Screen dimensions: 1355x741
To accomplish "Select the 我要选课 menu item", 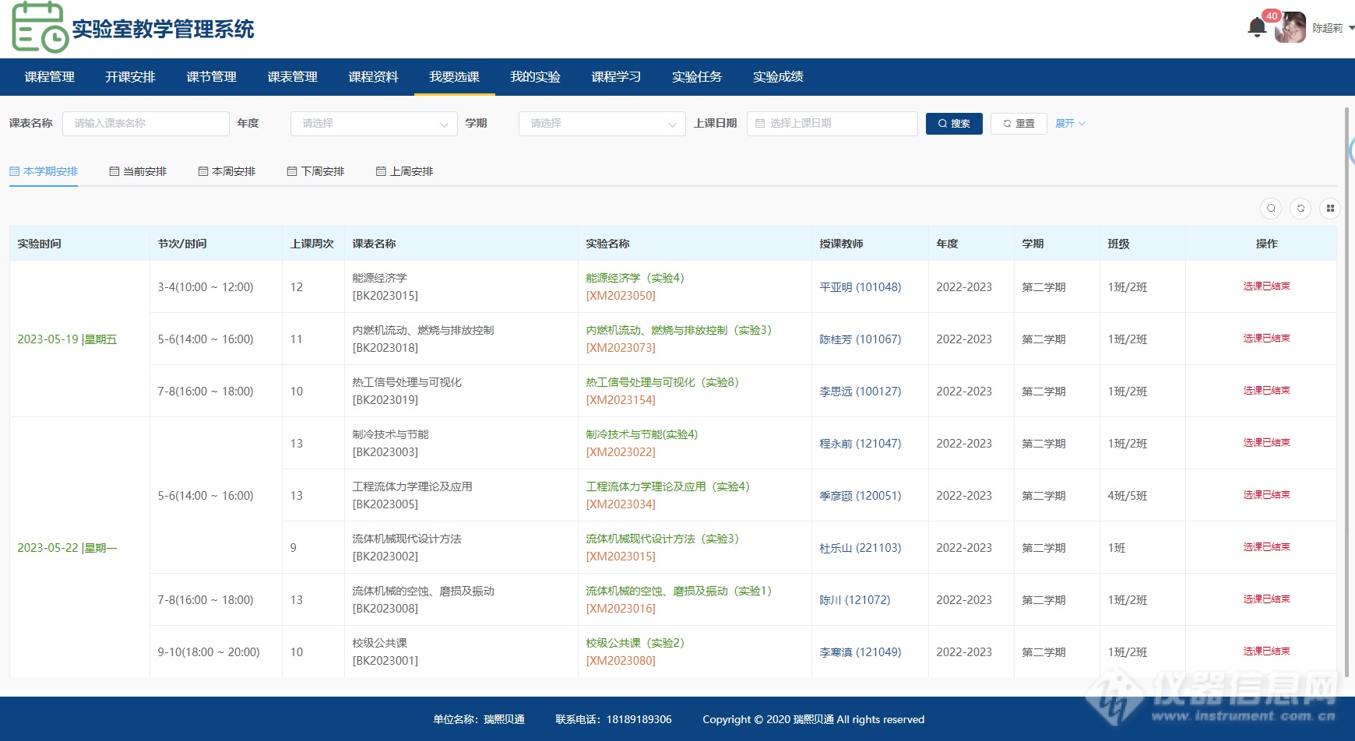I will pos(454,77).
